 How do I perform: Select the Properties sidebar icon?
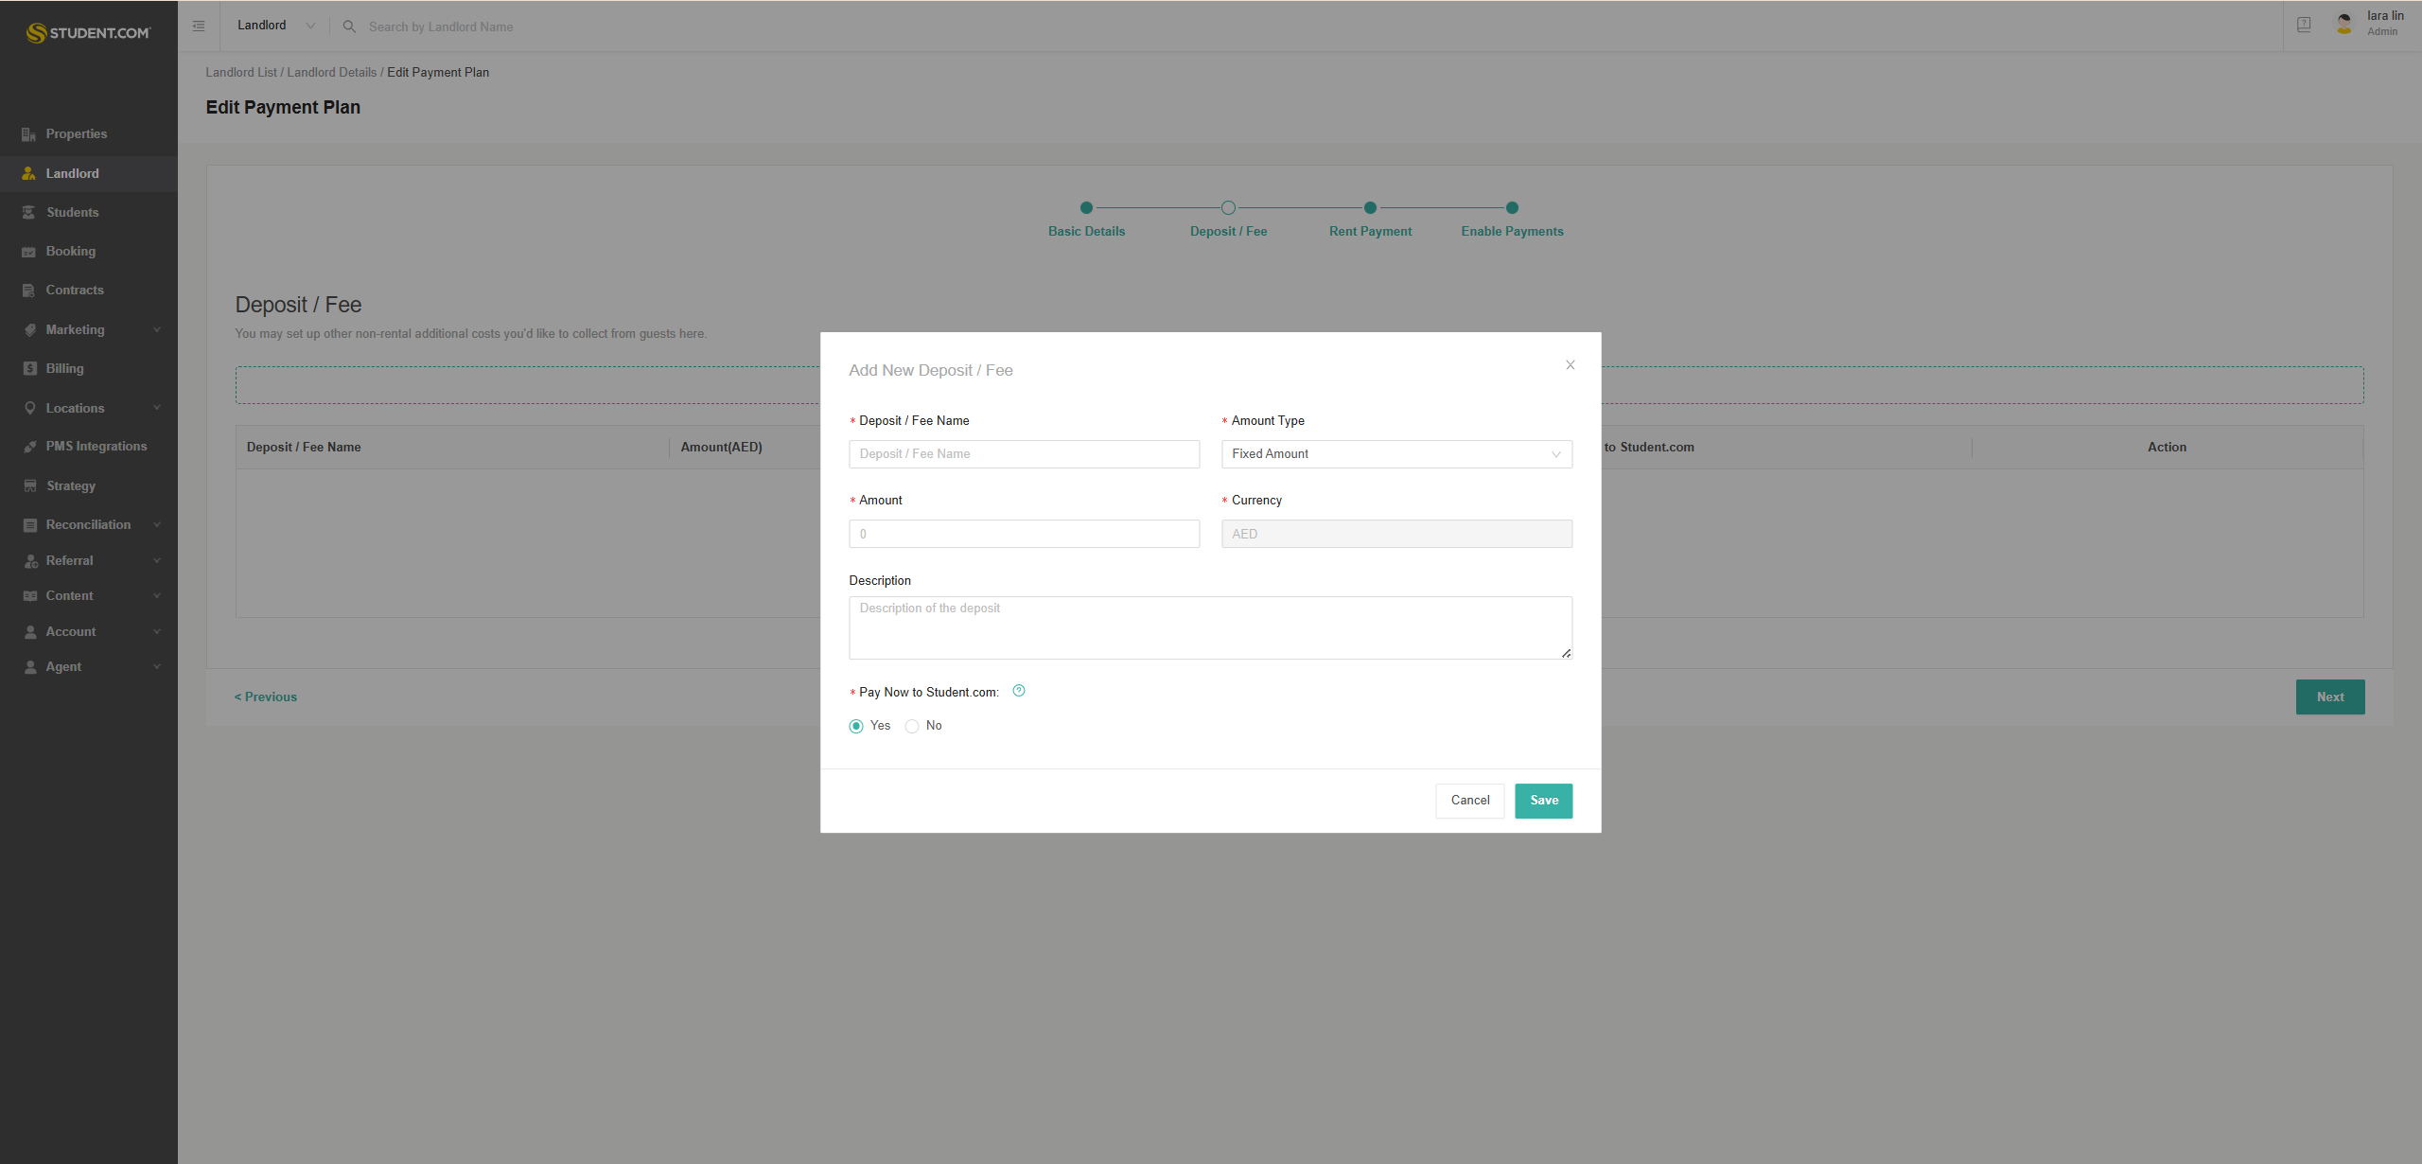[x=29, y=133]
